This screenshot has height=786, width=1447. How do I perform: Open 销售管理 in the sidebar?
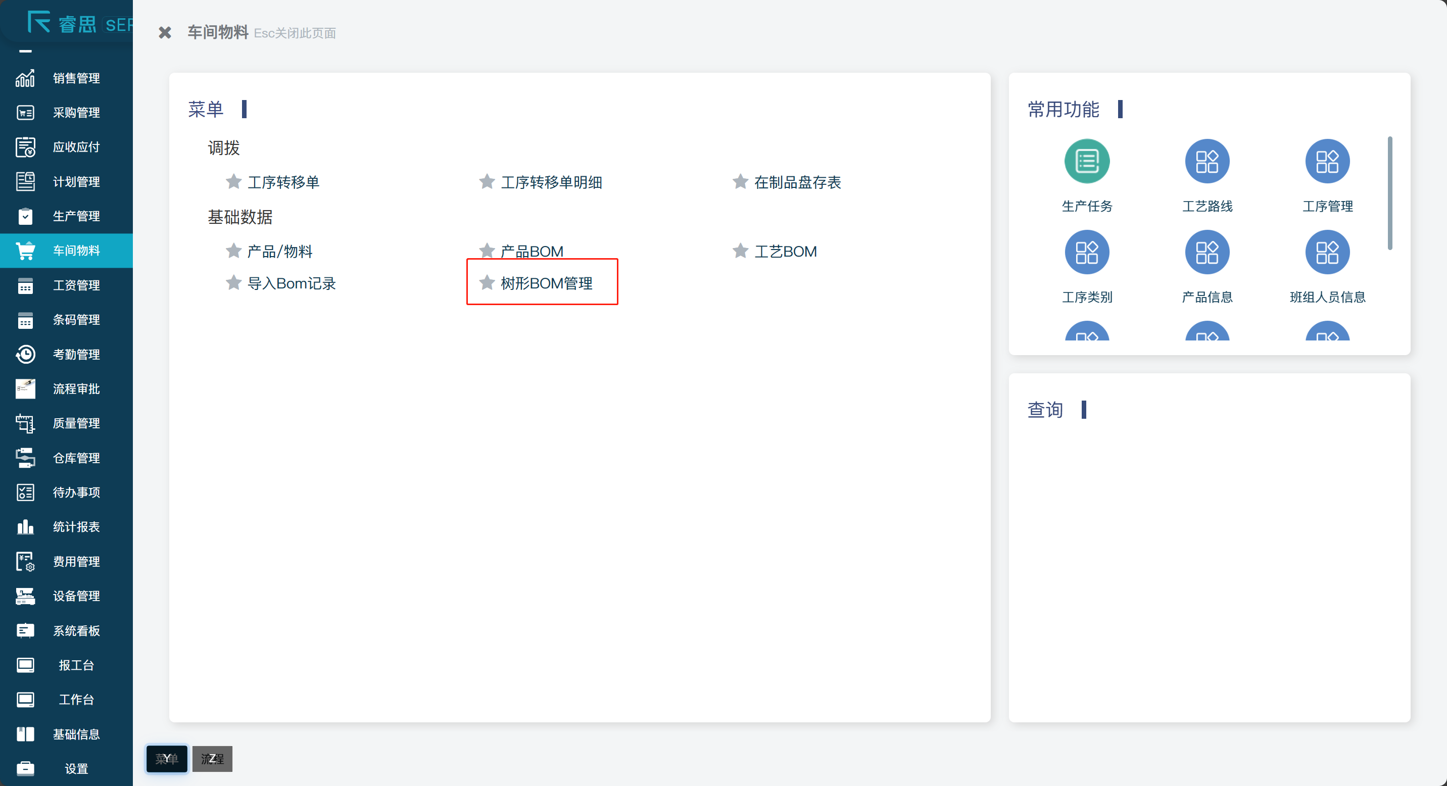tap(76, 78)
